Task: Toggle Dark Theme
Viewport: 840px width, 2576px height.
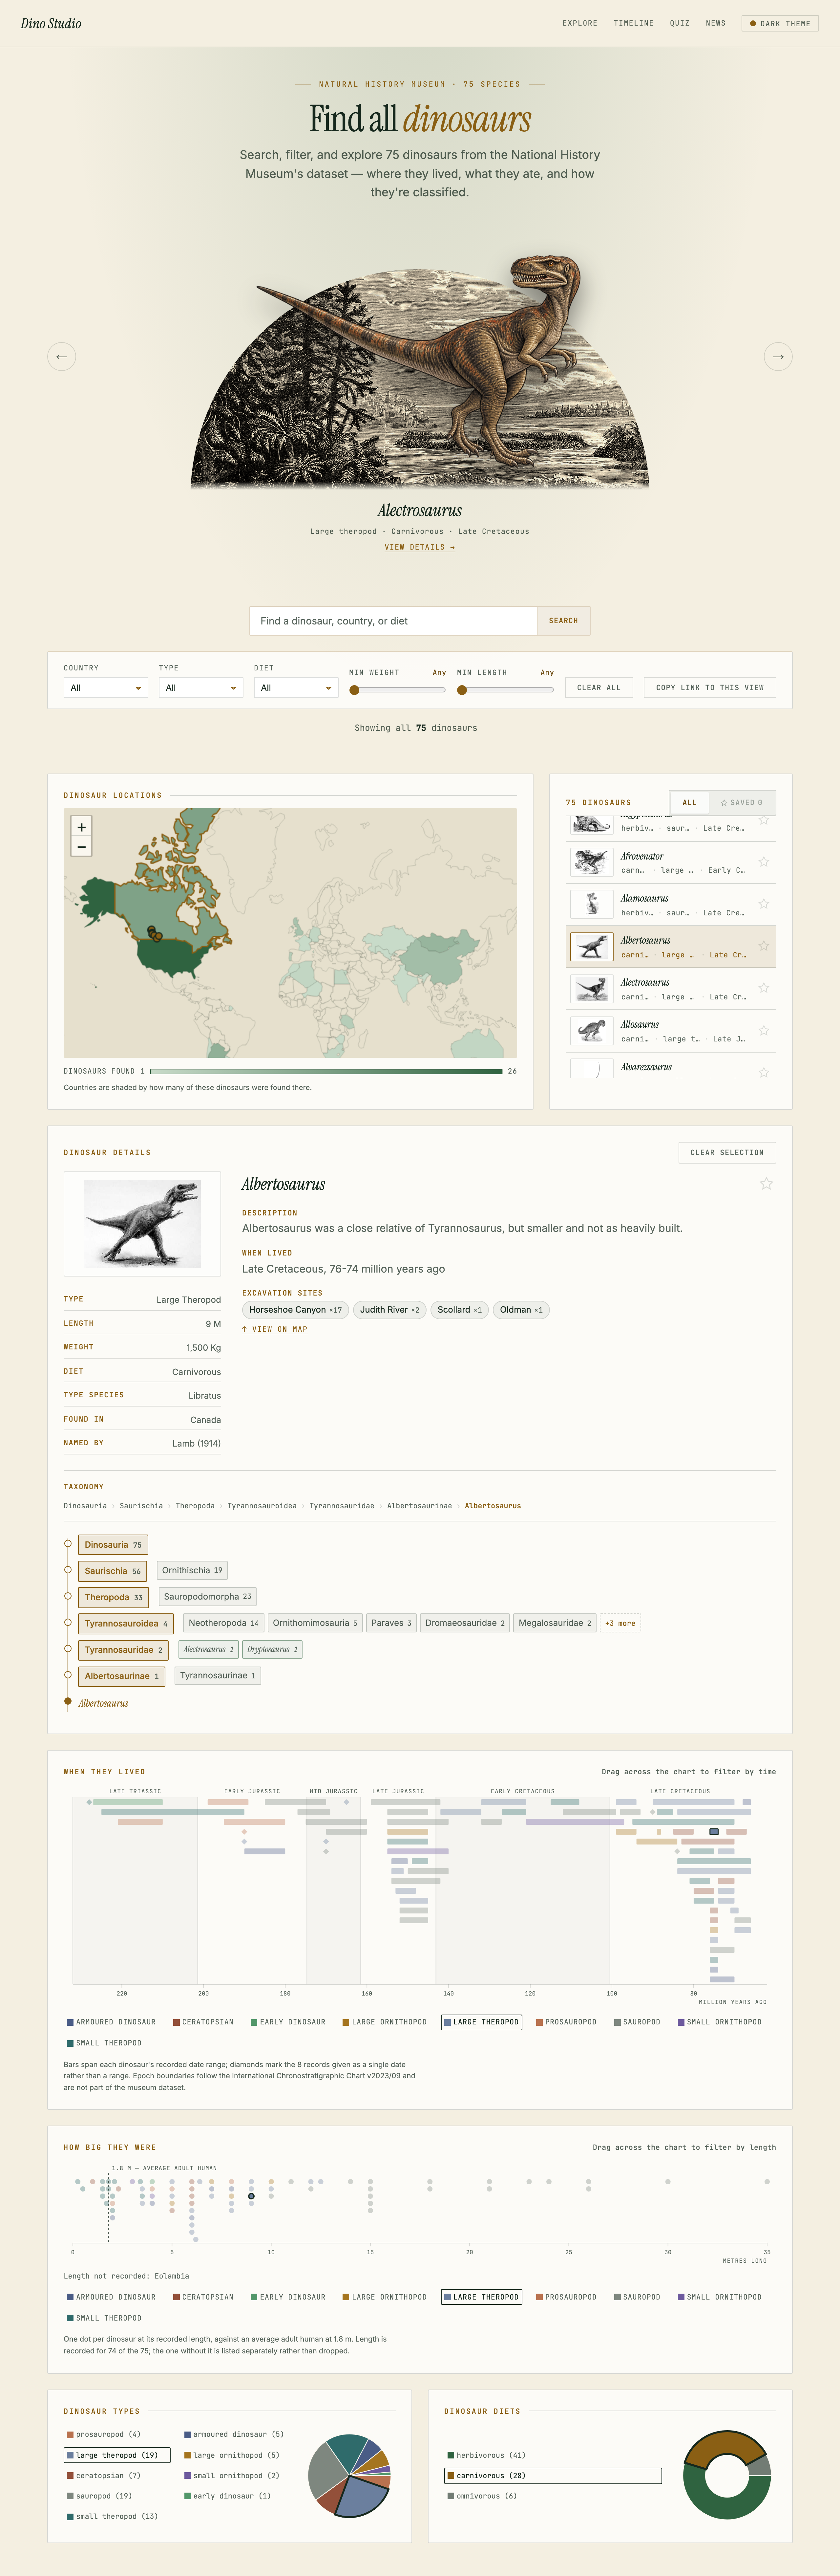Action: click(780, 23)
